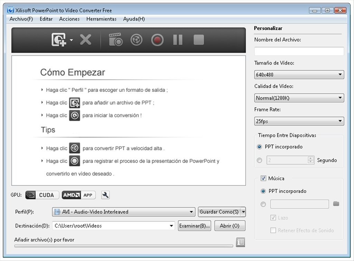Click the Guardar Como(S) button
The image size is (354, 261).
219,212
